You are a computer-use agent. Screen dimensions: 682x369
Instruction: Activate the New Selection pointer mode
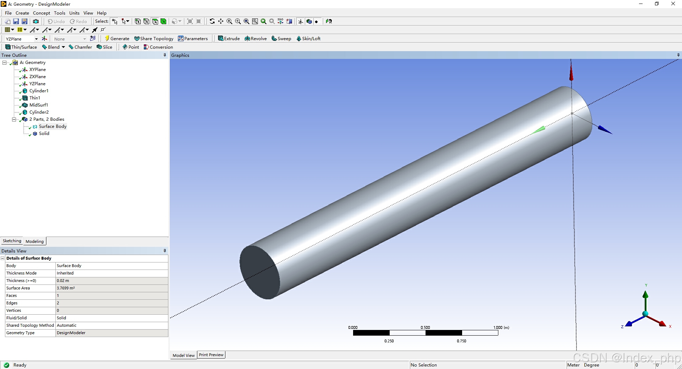[114, 21]
